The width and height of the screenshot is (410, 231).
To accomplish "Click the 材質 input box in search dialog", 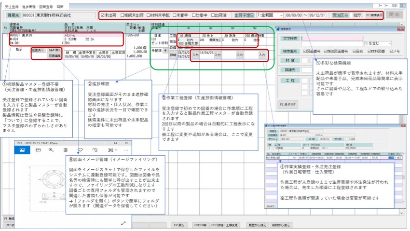I will (x=305, y=60).
